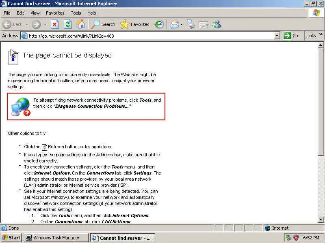Print the page with printer icon
The width and height of the screenshot is (325, 243).
190,24
